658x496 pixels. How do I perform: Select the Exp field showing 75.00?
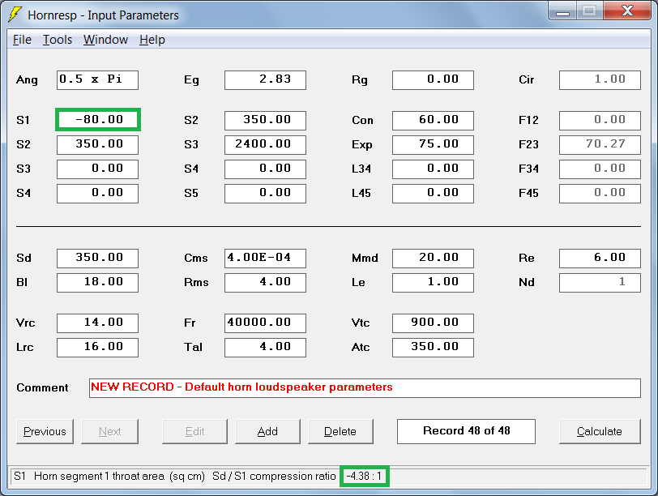point(433,145)
